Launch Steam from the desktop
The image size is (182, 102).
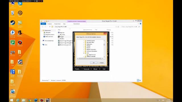[13, 24]
